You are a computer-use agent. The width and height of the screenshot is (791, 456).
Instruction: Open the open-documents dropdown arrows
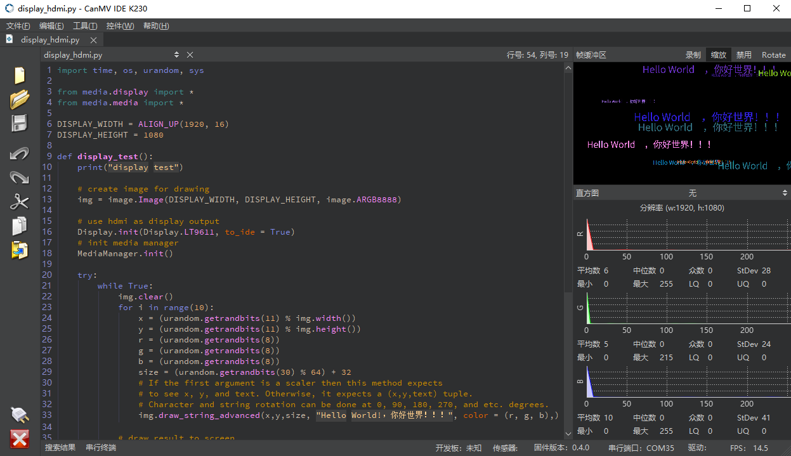tap(177, 55)
